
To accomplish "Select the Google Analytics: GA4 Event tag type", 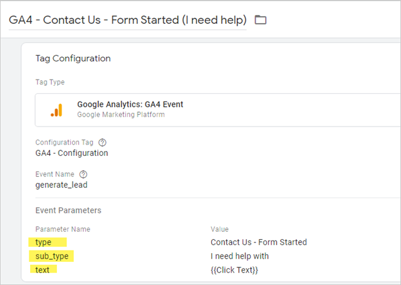I will pos(218,110).
